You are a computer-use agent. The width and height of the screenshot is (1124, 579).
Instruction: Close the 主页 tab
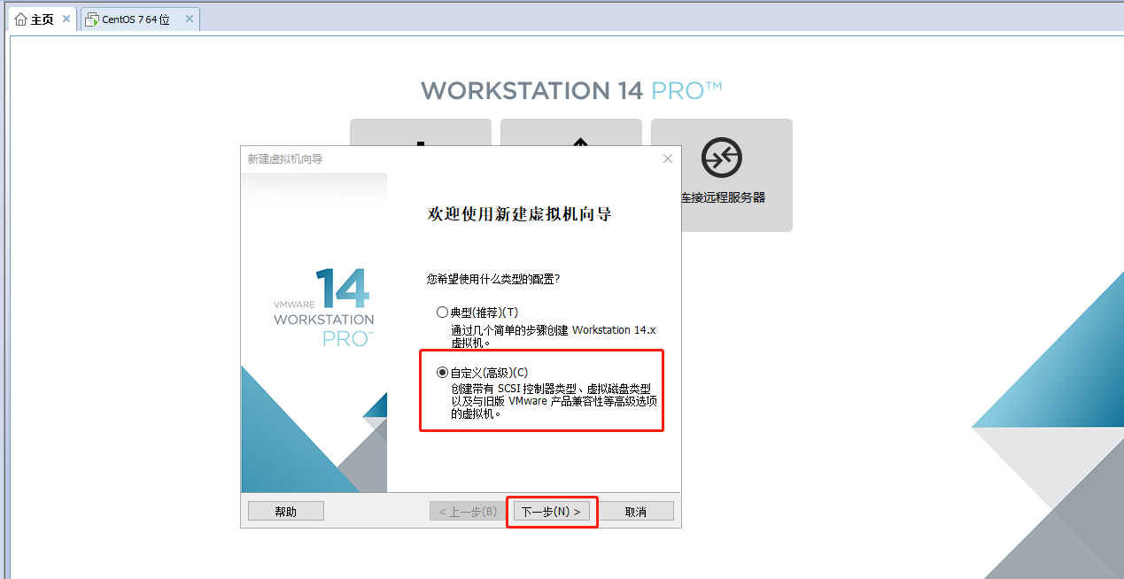pyautogui.click(x=66, y=19)
